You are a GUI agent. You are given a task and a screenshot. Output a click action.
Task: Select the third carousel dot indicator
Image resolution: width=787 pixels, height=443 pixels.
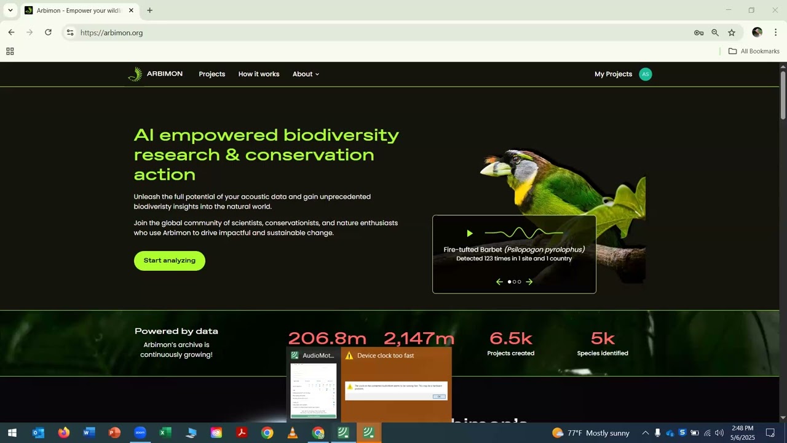pos(519,282)
